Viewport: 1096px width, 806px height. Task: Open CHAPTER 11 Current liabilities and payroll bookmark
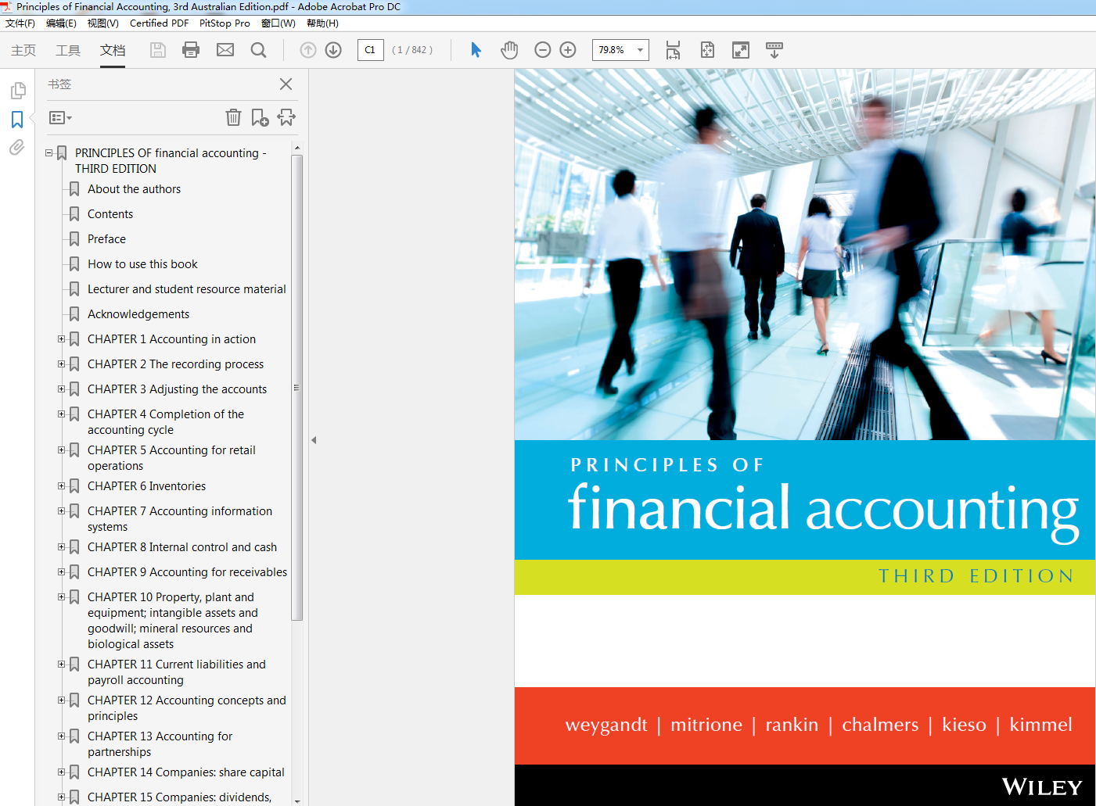(x=177, y=672)
